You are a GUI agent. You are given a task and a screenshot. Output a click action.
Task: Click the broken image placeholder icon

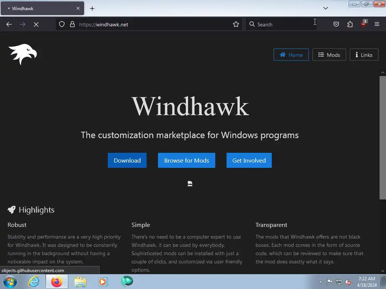pyautogui.click(x=190, y=184)
